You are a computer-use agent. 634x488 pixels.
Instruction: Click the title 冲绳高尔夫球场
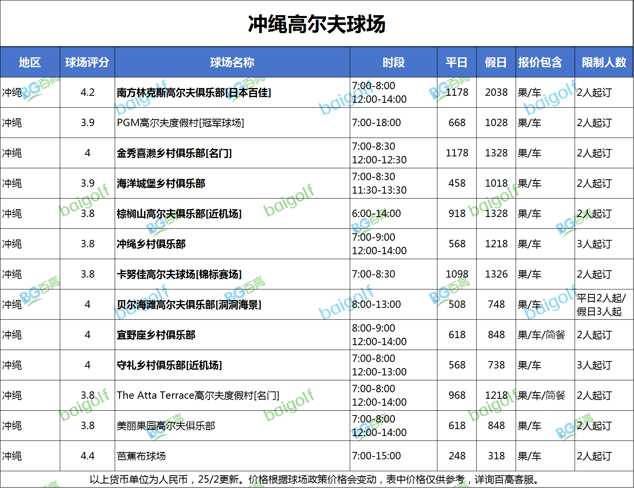tap(317, 24)
